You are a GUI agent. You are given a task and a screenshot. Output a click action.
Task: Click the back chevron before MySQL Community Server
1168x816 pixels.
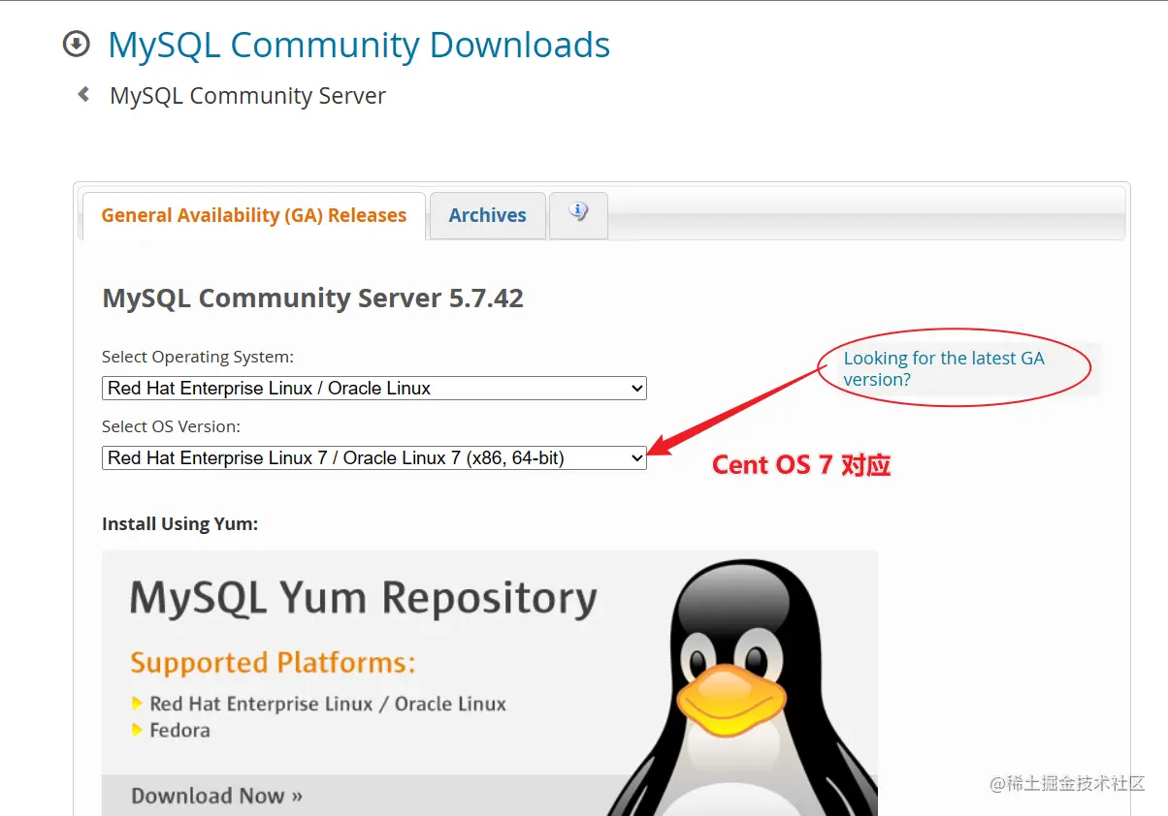click(x=84, y=94)
